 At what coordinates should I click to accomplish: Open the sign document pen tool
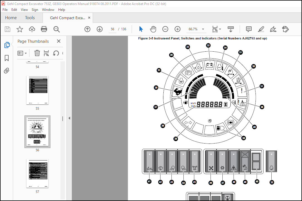coord(273,29)
